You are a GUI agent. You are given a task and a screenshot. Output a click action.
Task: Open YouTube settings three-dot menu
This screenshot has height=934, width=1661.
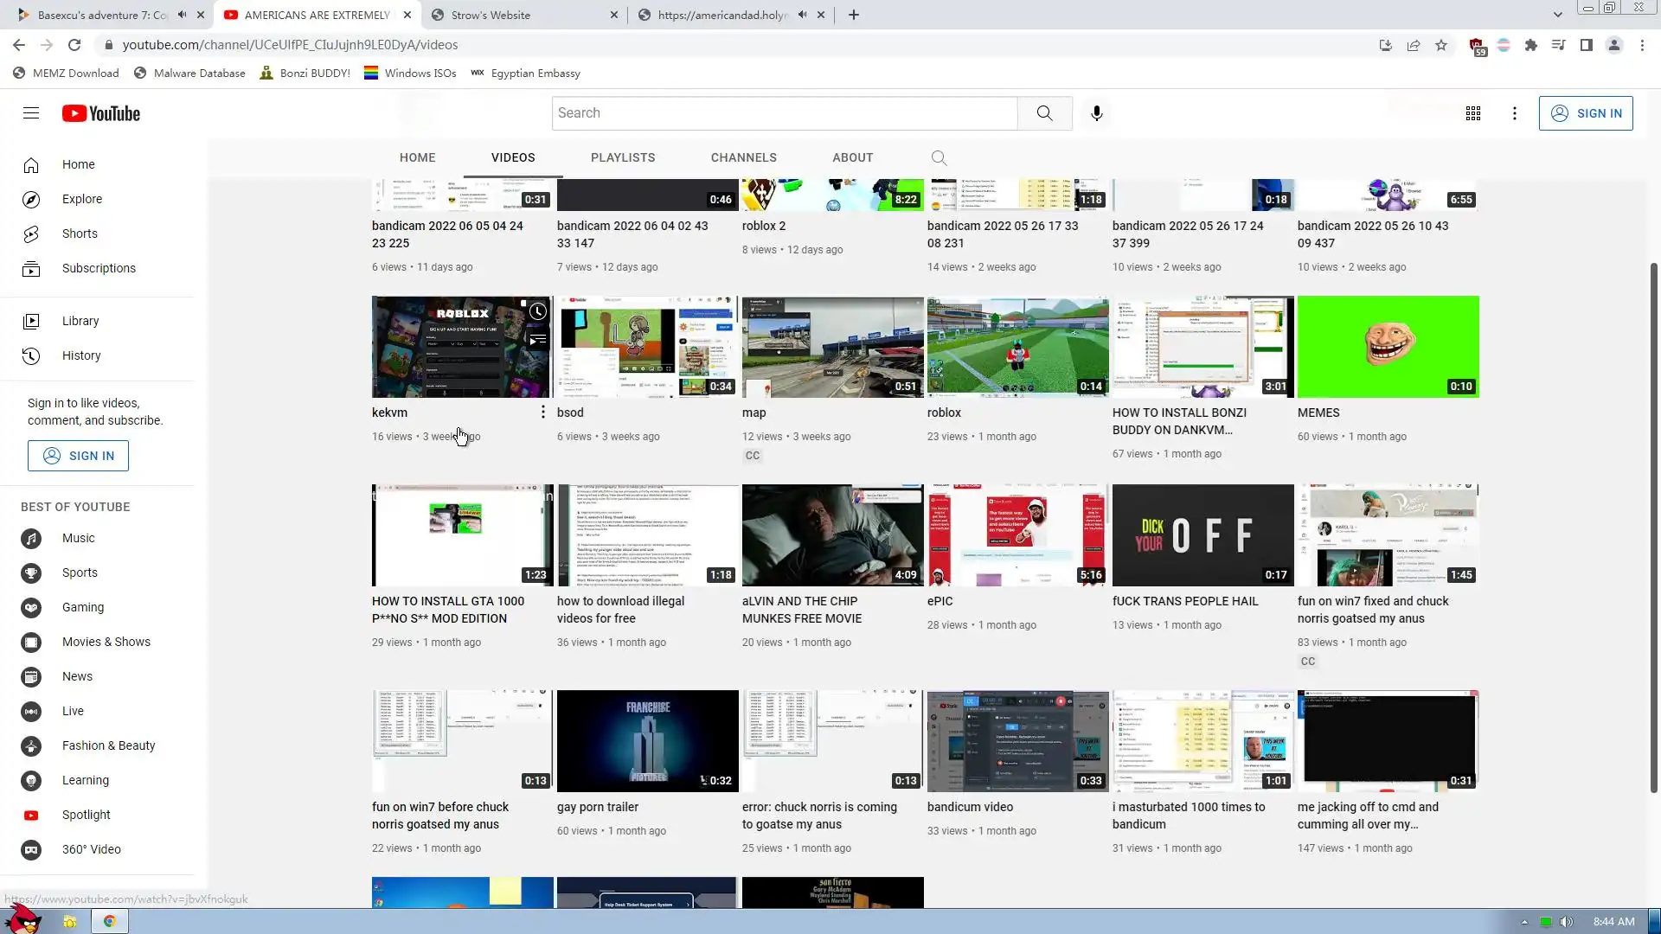click(x=1514, y=113)
